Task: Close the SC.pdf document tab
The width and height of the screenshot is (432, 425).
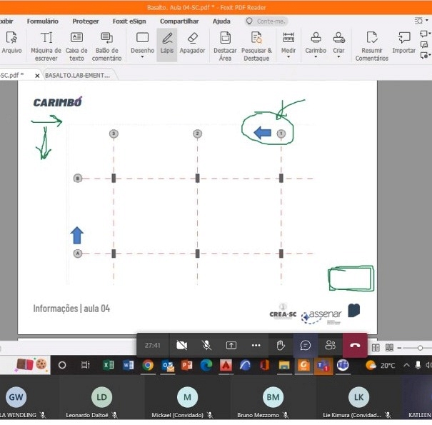Action: pyautogui.click(x=37, y=76)
